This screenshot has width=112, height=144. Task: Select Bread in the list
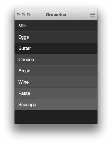click(x=56, y=71)
